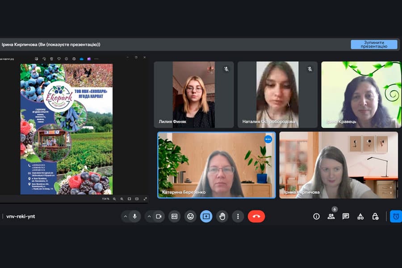Print the image from photo viewer
The image size is (402, 268).
(x=74, y=59)
